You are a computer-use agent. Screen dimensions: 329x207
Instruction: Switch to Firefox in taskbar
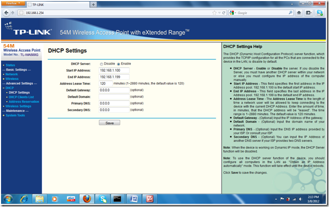click(86, 199)
